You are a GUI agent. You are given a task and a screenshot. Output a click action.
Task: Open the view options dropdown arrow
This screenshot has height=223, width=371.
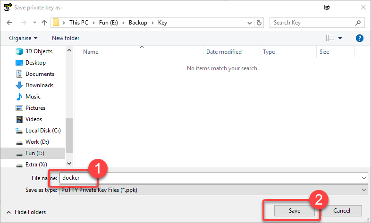click(340, 38)
